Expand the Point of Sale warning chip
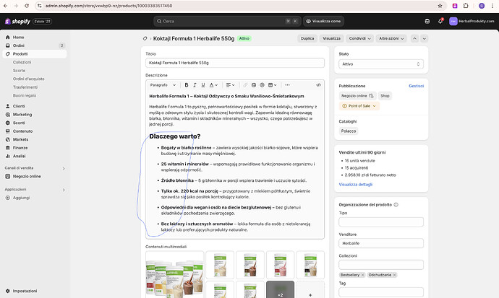This screenshot has height=298, width=499. click(x=359, y=106)
